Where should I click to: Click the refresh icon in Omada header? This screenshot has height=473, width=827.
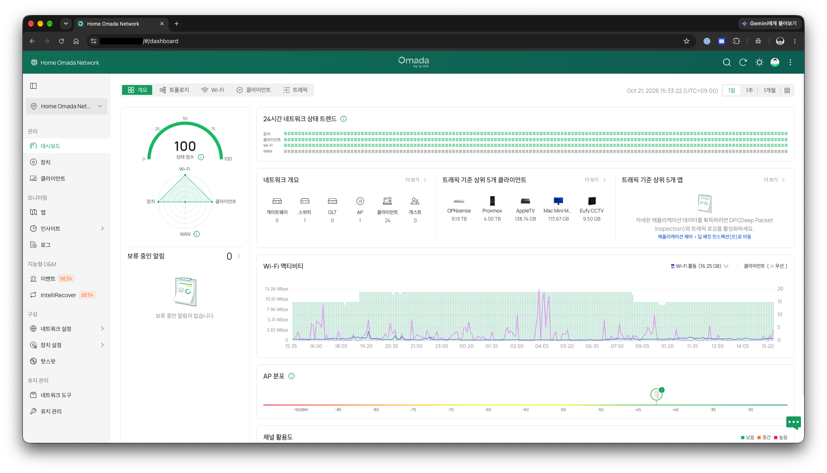[x=743, y=62]
